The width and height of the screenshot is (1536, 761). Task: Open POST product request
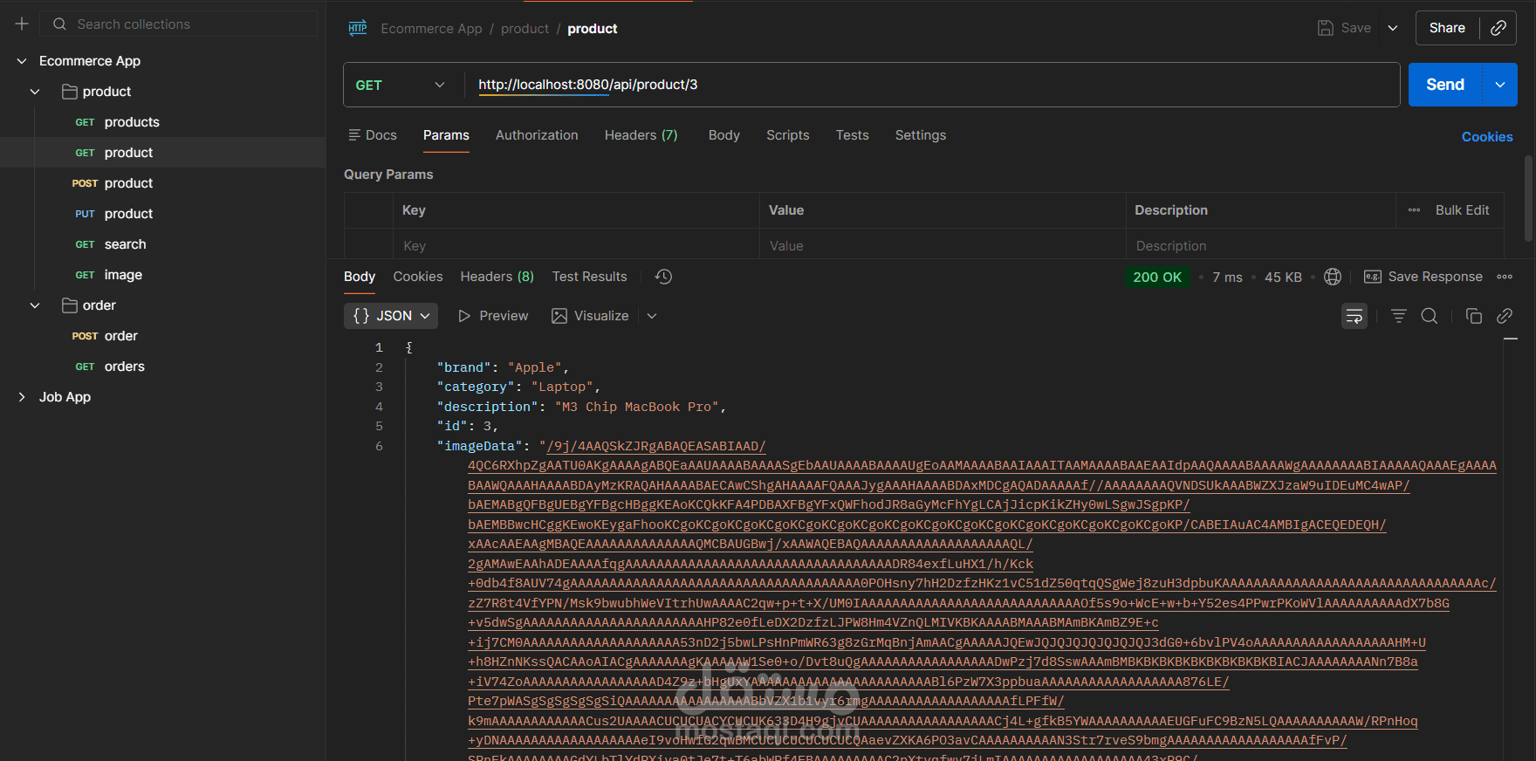[x=163, y=183]
